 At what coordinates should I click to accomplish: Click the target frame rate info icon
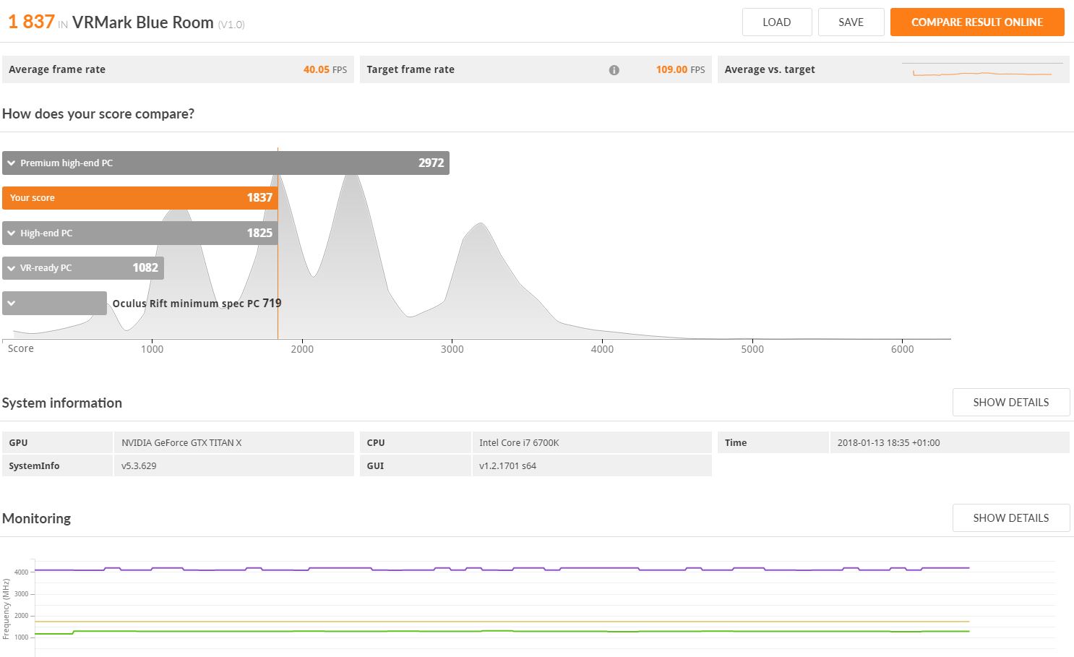point(614,70)
